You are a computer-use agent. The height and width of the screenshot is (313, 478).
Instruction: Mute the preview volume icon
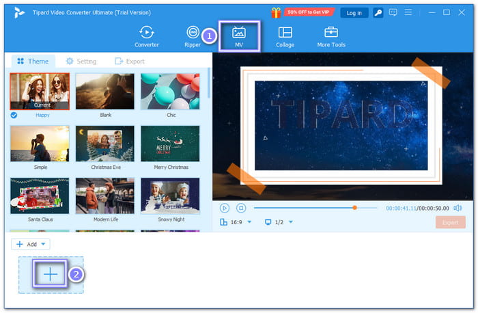coord(458,208)
